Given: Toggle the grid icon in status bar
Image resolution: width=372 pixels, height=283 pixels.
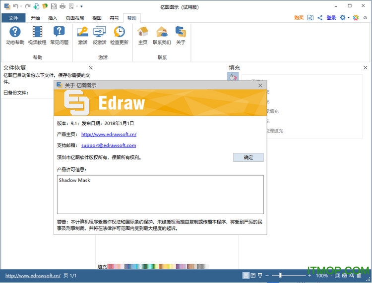Looking at the screenshot, I should pos(359,276).
